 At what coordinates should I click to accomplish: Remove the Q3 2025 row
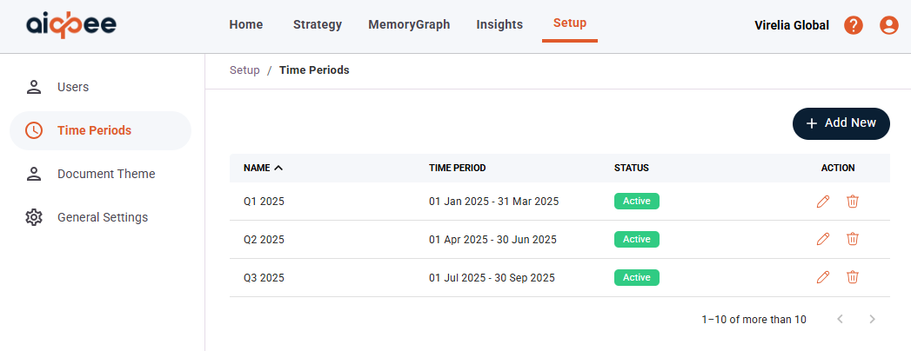(x=853, y=277)
